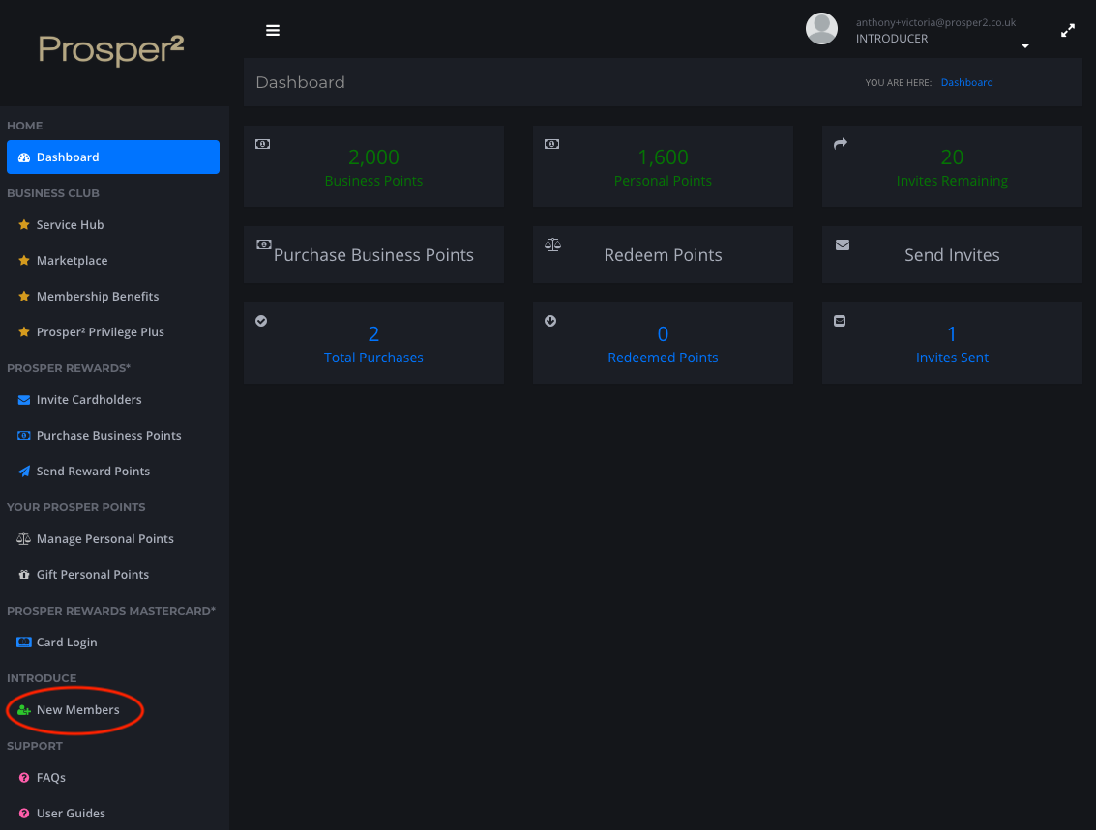
Task: Click the 2,000 Business Points value
Action: [x=373, y=157]
